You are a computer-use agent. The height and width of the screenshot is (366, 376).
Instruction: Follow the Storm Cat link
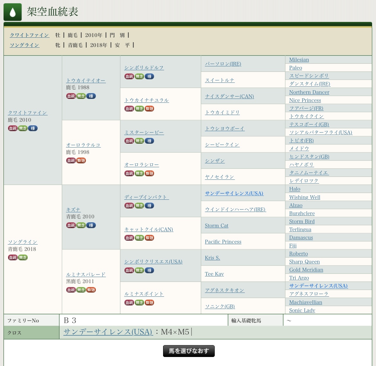click(216, 226)
